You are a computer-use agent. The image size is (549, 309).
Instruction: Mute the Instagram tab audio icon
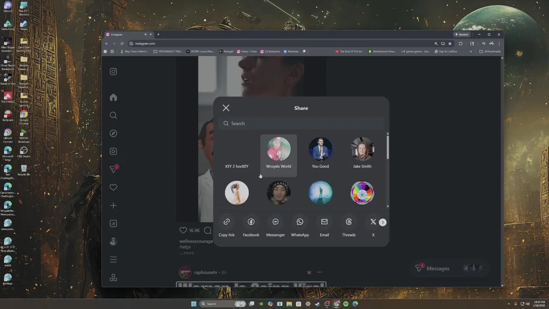coord(145,34)
